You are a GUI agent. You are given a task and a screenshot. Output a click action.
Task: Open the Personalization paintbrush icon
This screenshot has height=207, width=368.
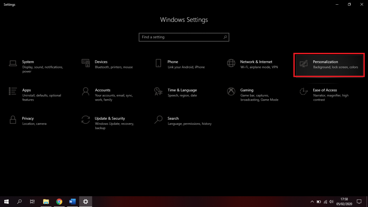coord(303,64)
